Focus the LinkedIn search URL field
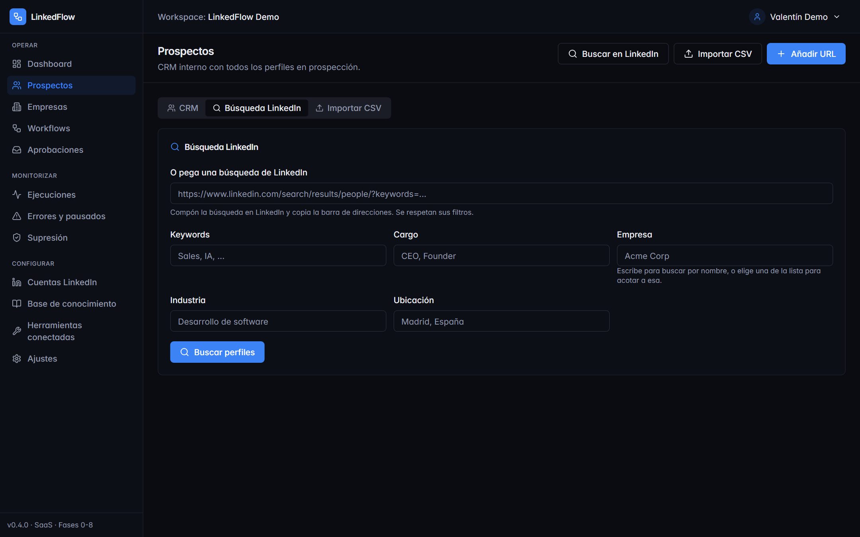The image size is (860, 537). [502, 194]
